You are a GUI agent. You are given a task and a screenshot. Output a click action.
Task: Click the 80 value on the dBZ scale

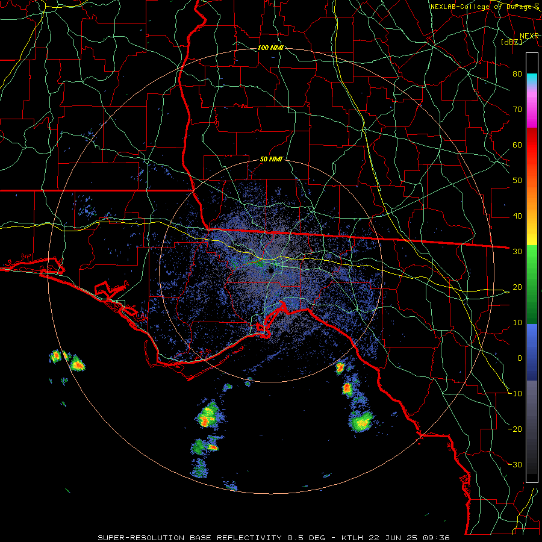tap(517, 73)
